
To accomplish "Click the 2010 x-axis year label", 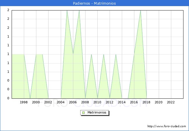I will 97,102.
